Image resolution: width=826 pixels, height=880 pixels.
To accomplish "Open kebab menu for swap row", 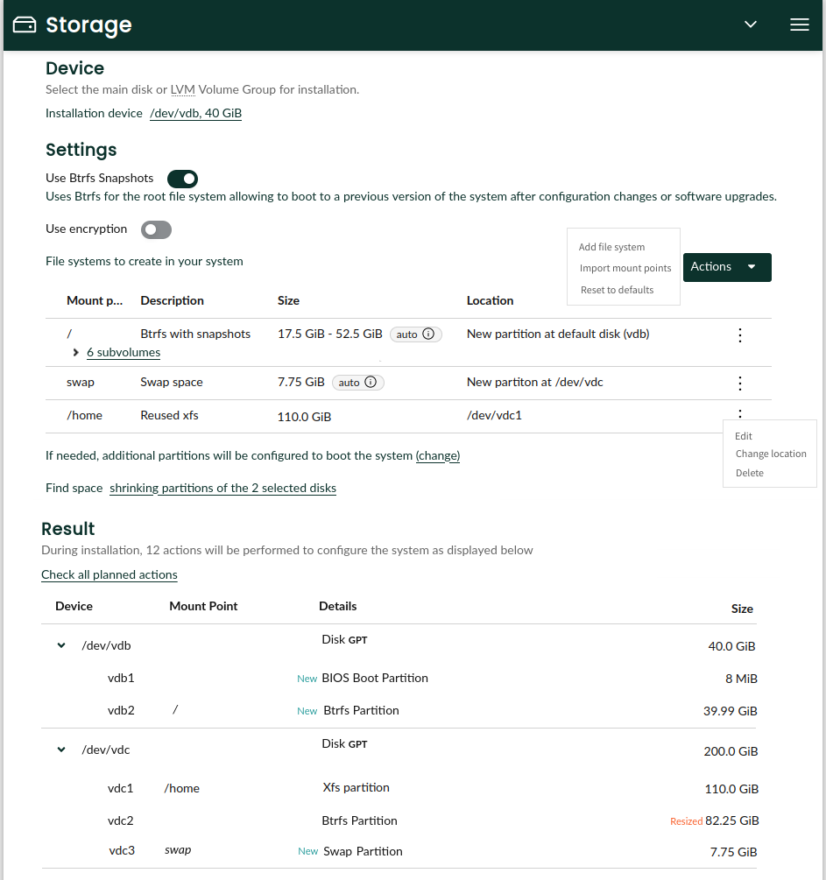I will click(740, 384).
